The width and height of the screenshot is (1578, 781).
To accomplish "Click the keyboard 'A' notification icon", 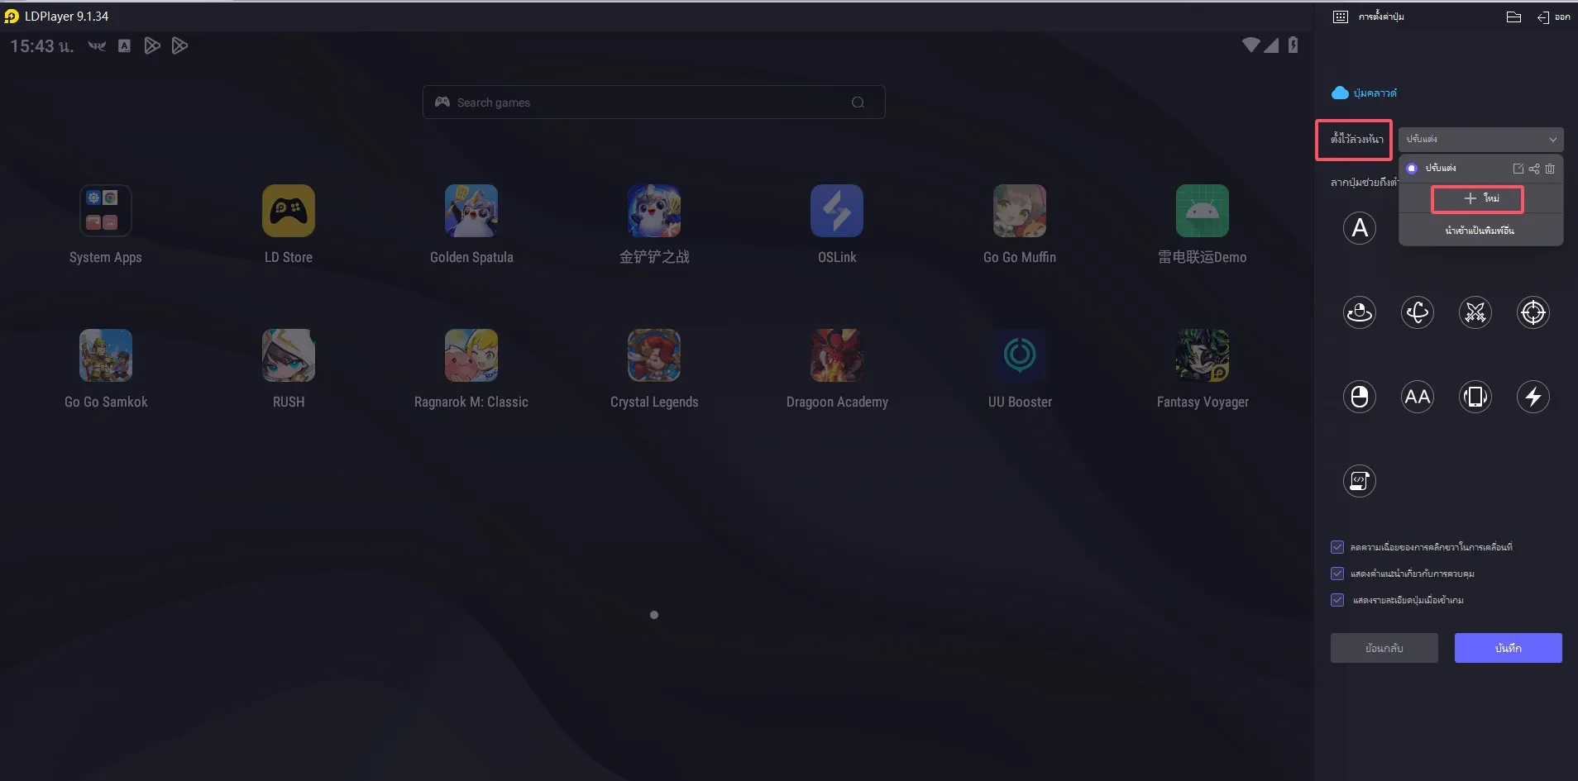I will 124,46.
